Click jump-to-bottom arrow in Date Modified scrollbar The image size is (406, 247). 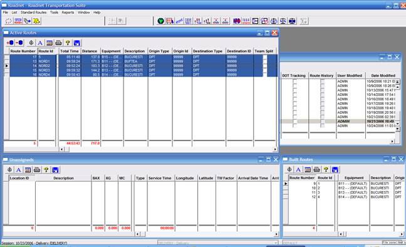397,129
